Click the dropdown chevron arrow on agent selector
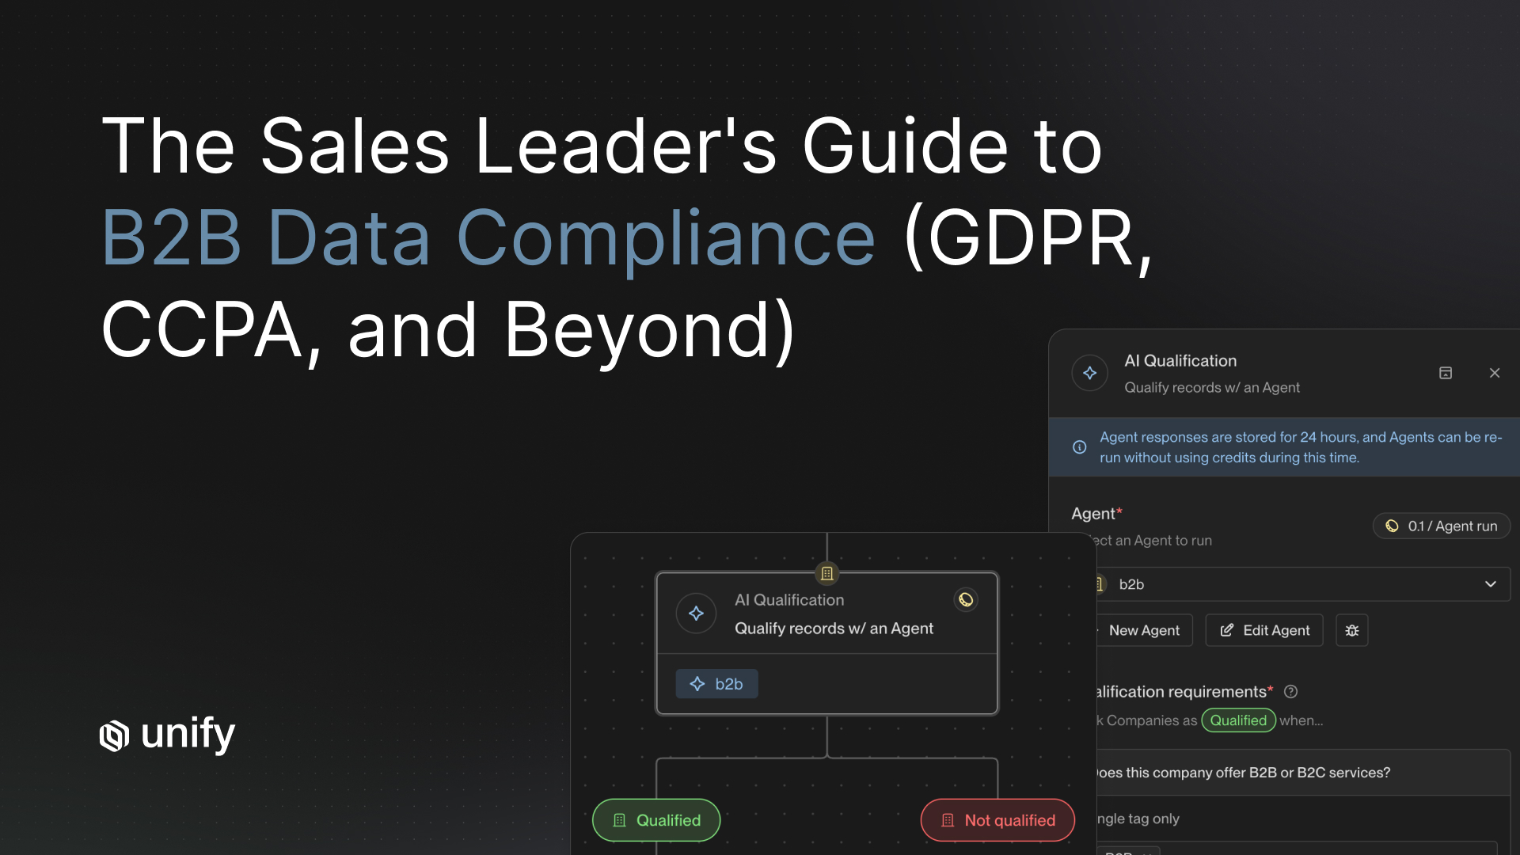1520x855 pixels. (1490, 584)
